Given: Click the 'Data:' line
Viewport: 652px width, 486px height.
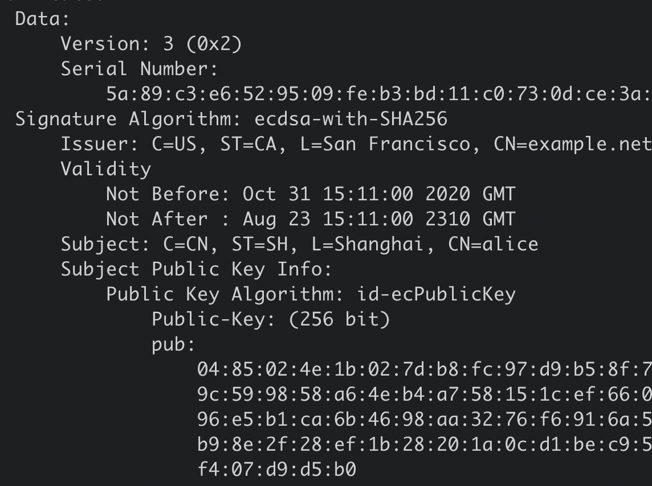Looking at the screenshot, I should click(42, 19).
